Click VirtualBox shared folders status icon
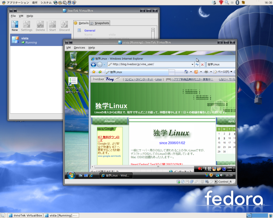Viewport: 273px width, 218px height. pyautogui.click(x=192, y=182)
